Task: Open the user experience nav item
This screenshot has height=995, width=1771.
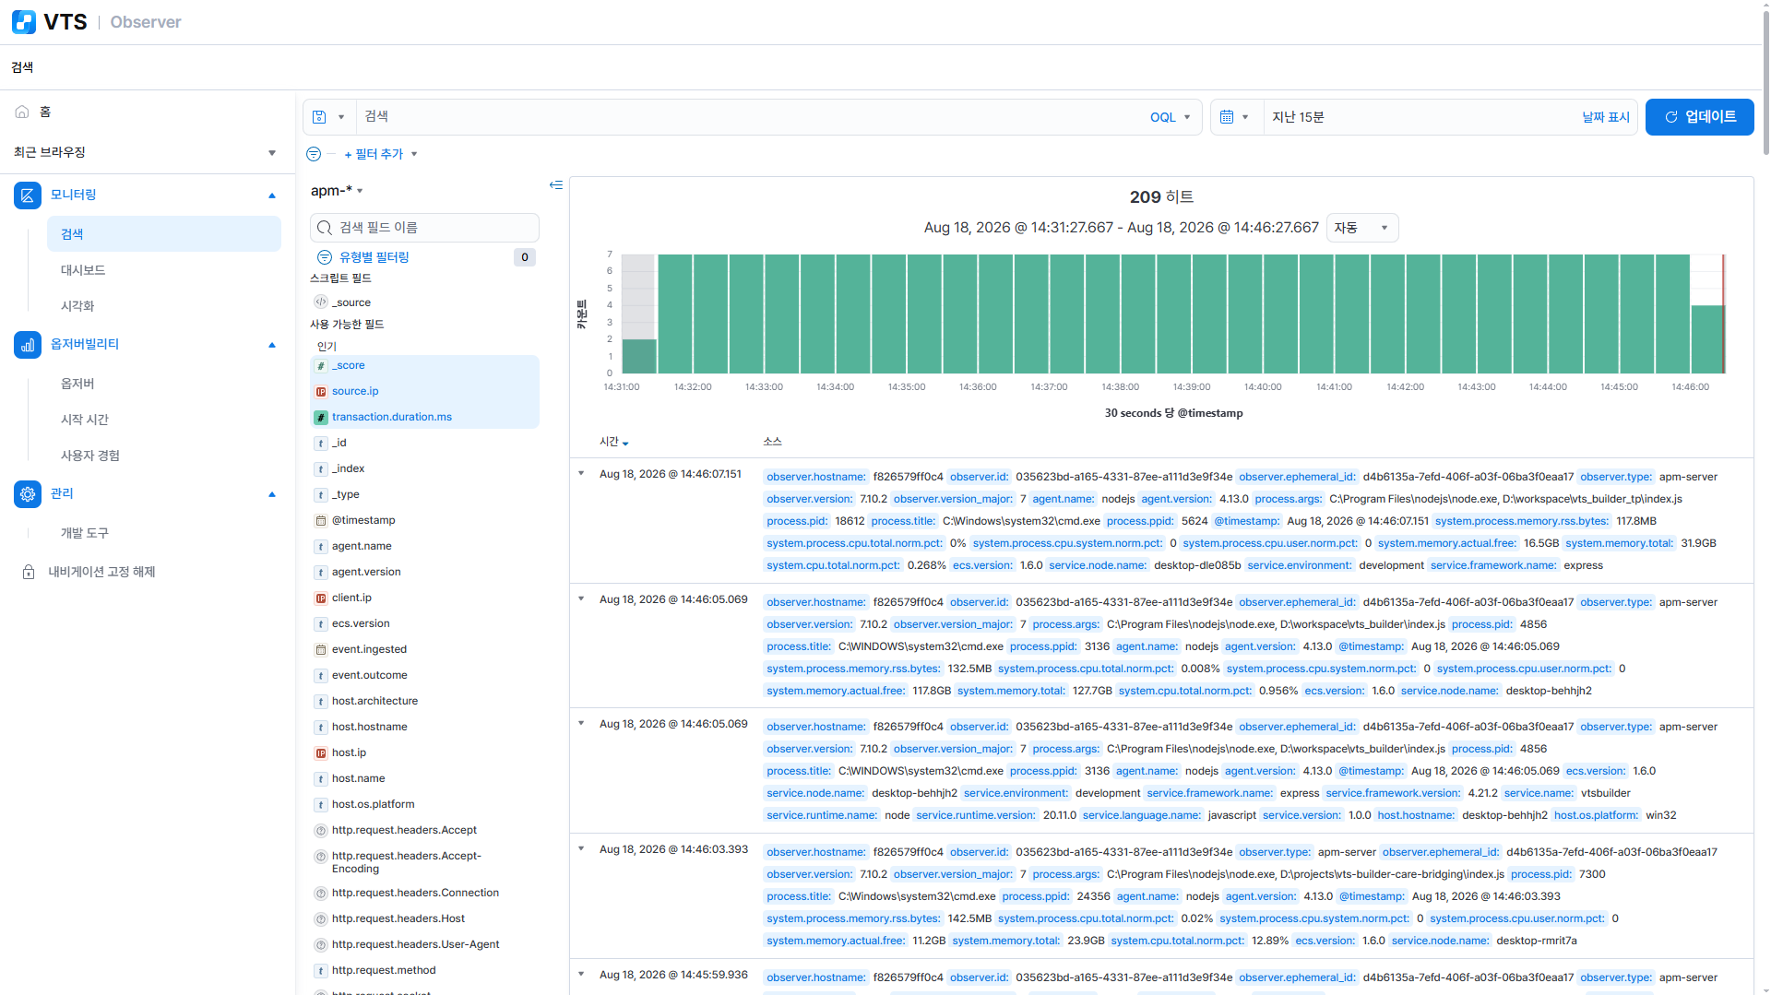Action: coord(90,456)
